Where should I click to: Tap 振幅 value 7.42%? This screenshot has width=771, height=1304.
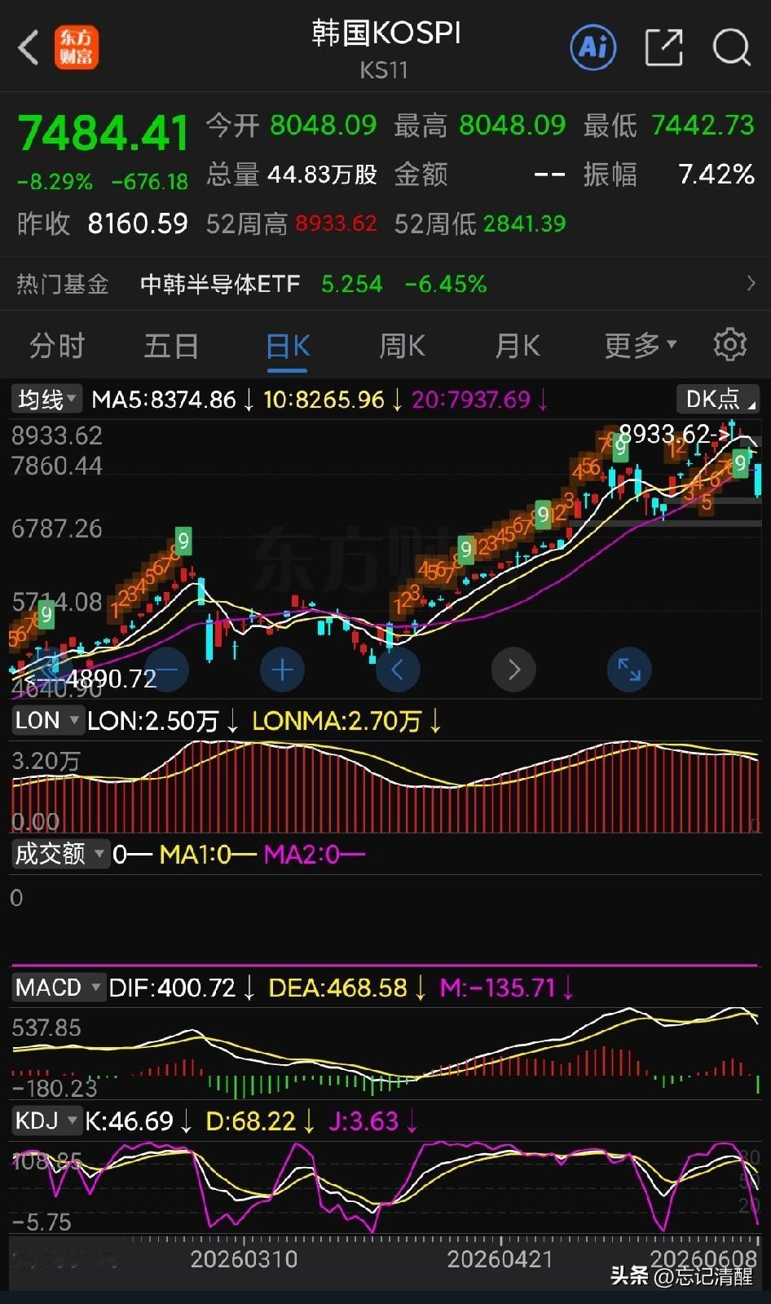tap(716, 175)
